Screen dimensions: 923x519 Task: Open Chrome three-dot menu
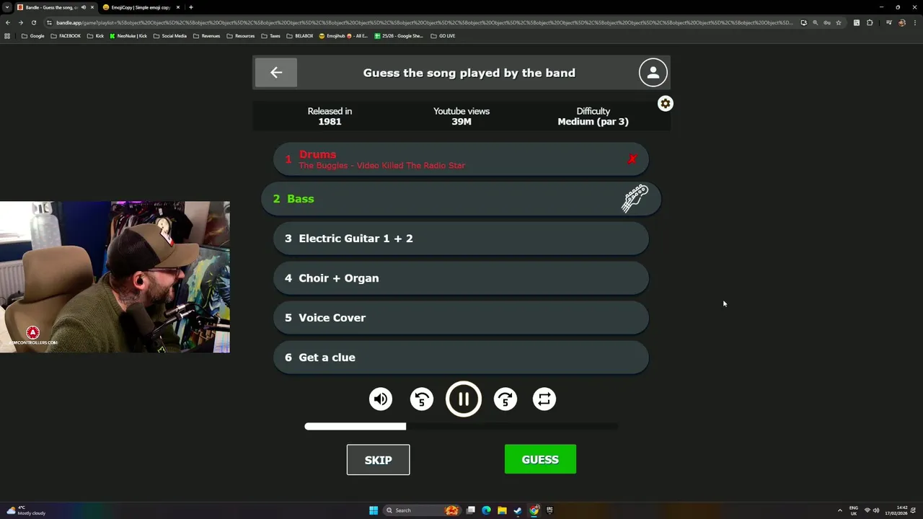(x=914, y=22)
